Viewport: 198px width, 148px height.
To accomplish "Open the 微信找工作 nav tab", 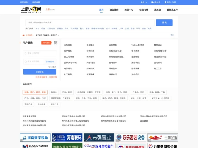I will pyautogui.click(x=172, y=10).
